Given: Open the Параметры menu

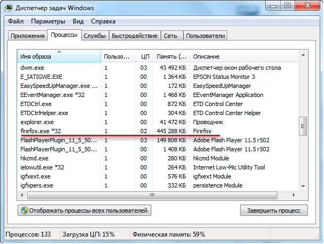Looking at the screenshot, I should pyautogui.click(x=48, y=21).
